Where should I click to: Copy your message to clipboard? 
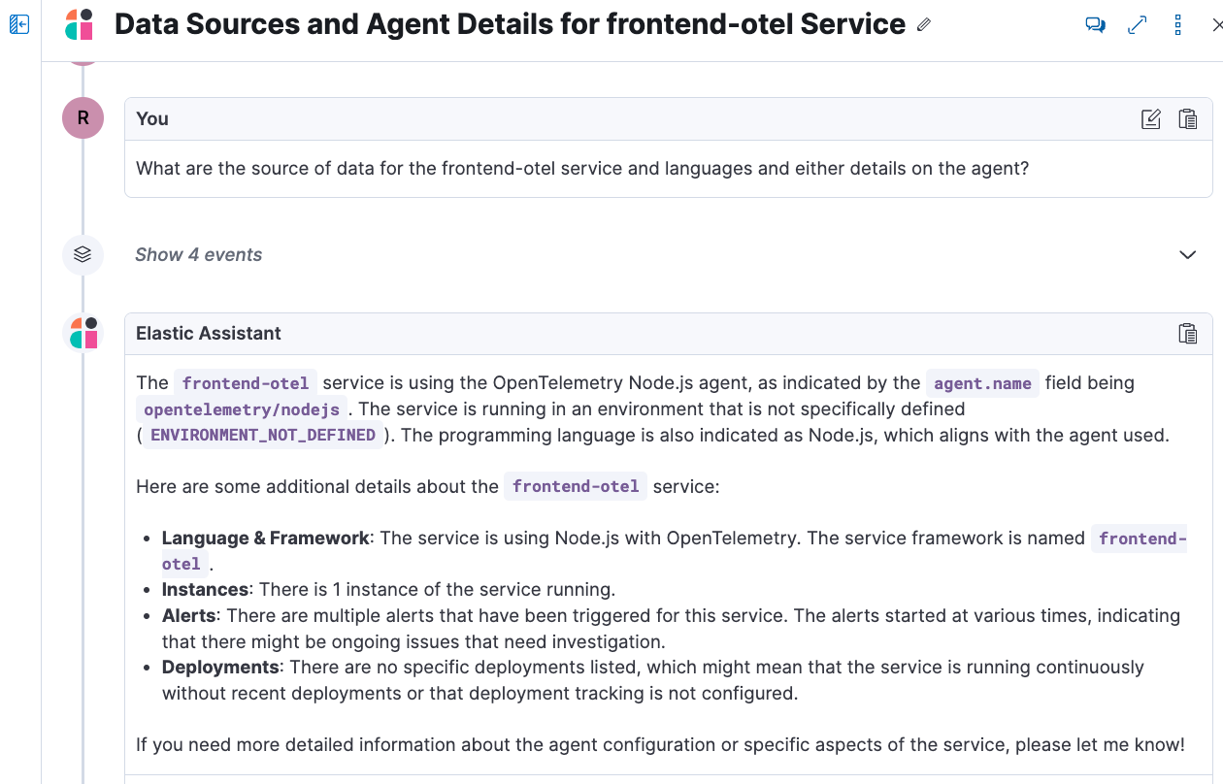point(1187,119)
